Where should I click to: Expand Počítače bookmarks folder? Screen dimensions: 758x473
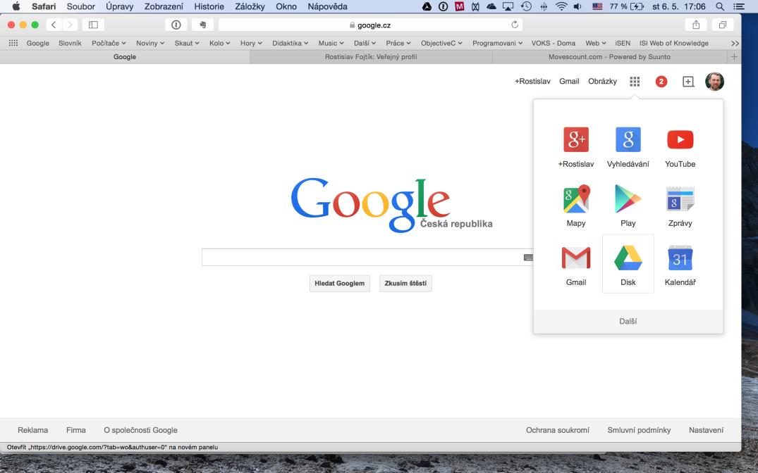pyautogui.click(x=109, y=43)
